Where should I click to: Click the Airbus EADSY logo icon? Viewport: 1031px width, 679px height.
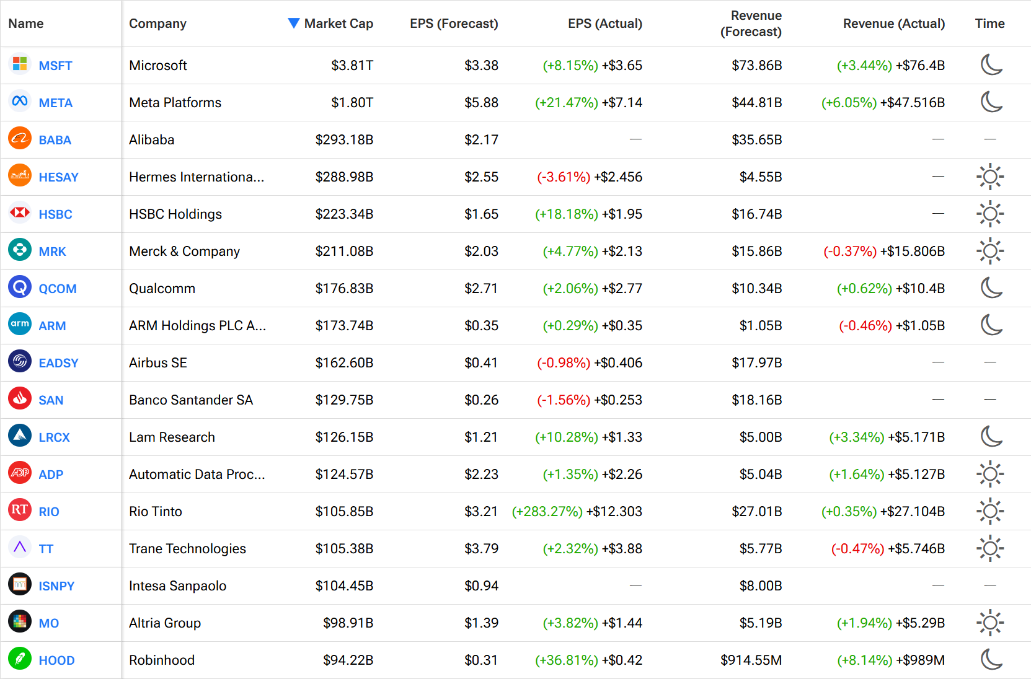pyautogui.click(x=20, y=361)
